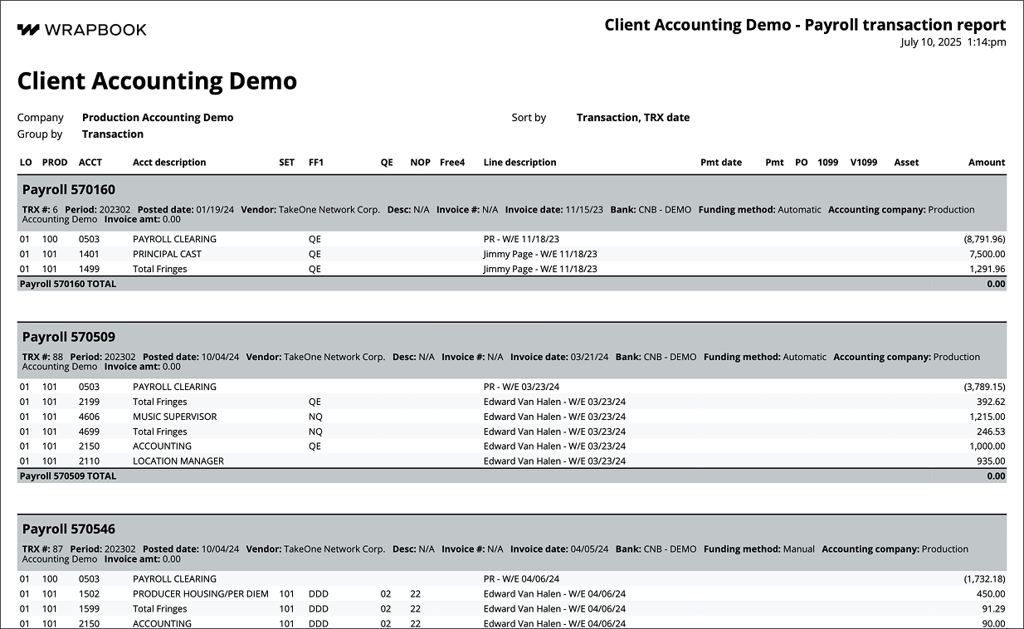1024x629 pixels.
Task: Click the amount '7,500.00'
Action: pos(987,254)
